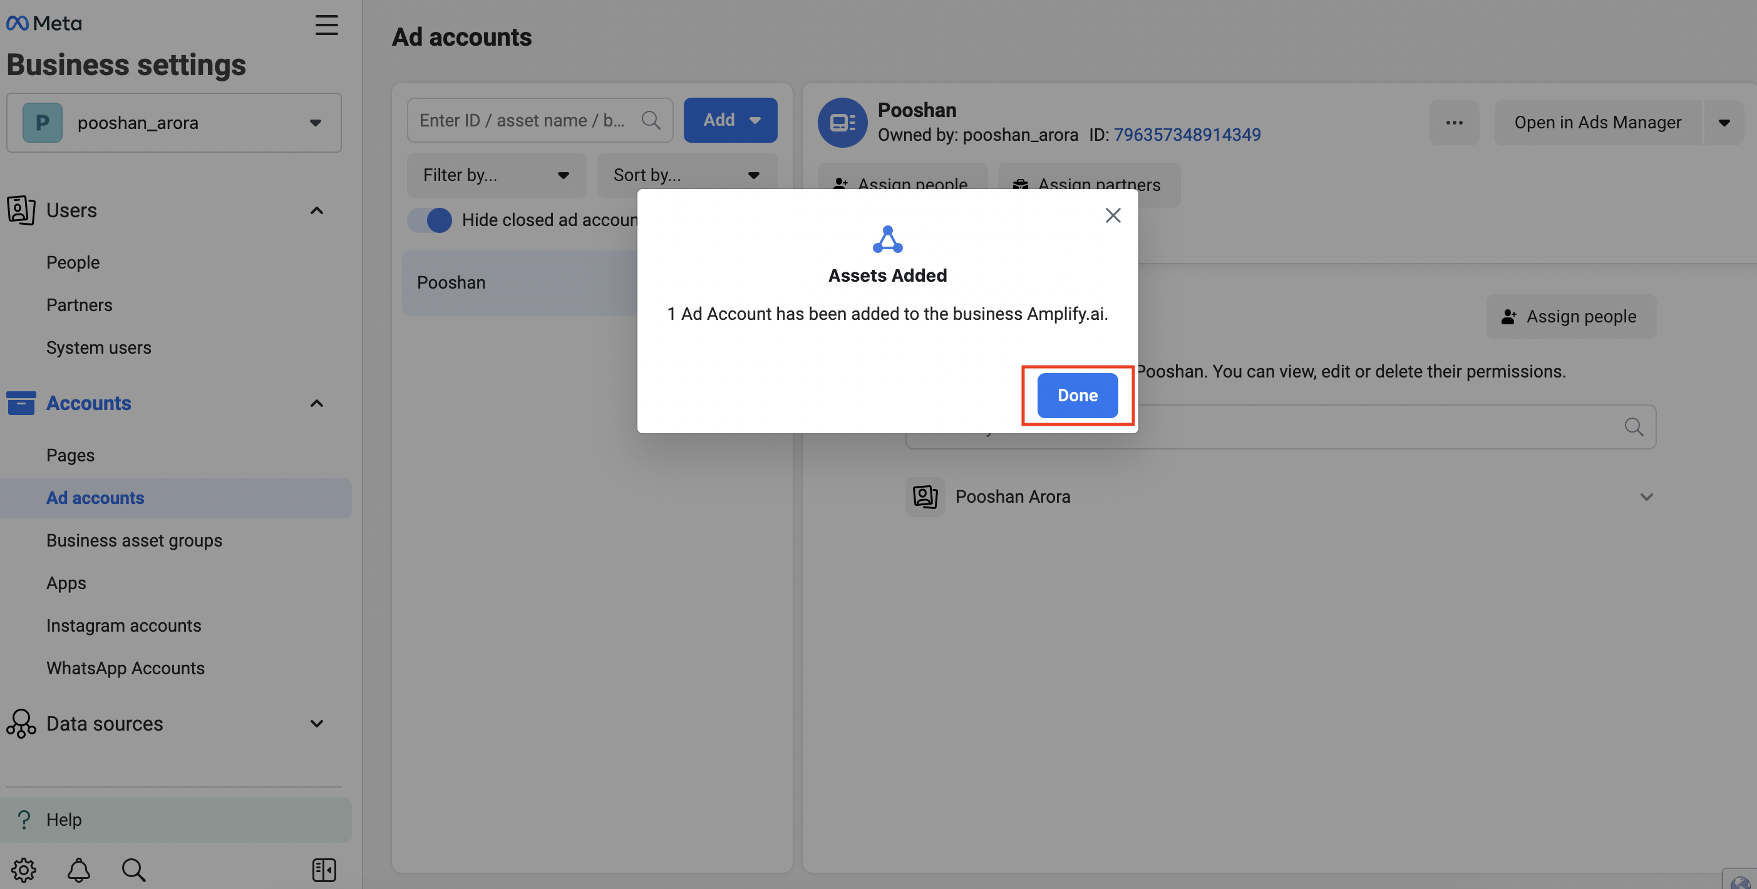This screenshot has height=889, width=1757.
Task: Click the search icon in asset search field
Action: (651, 120)
